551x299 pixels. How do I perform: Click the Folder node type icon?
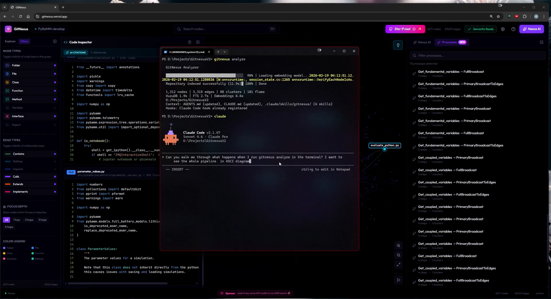(x=7, y=65)
